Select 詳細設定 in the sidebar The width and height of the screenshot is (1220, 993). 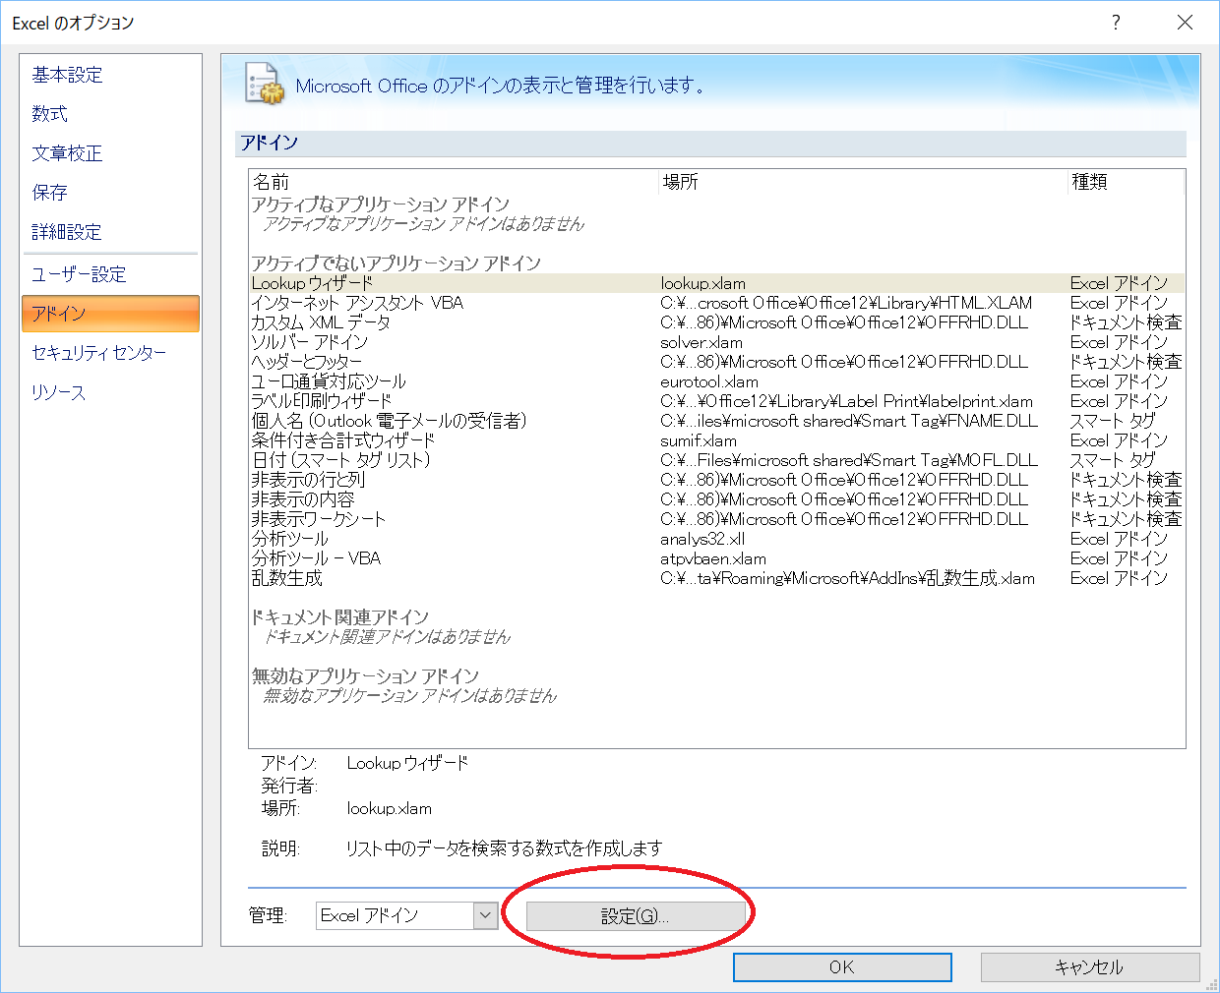pyautogui.click(x=109, y=232)
